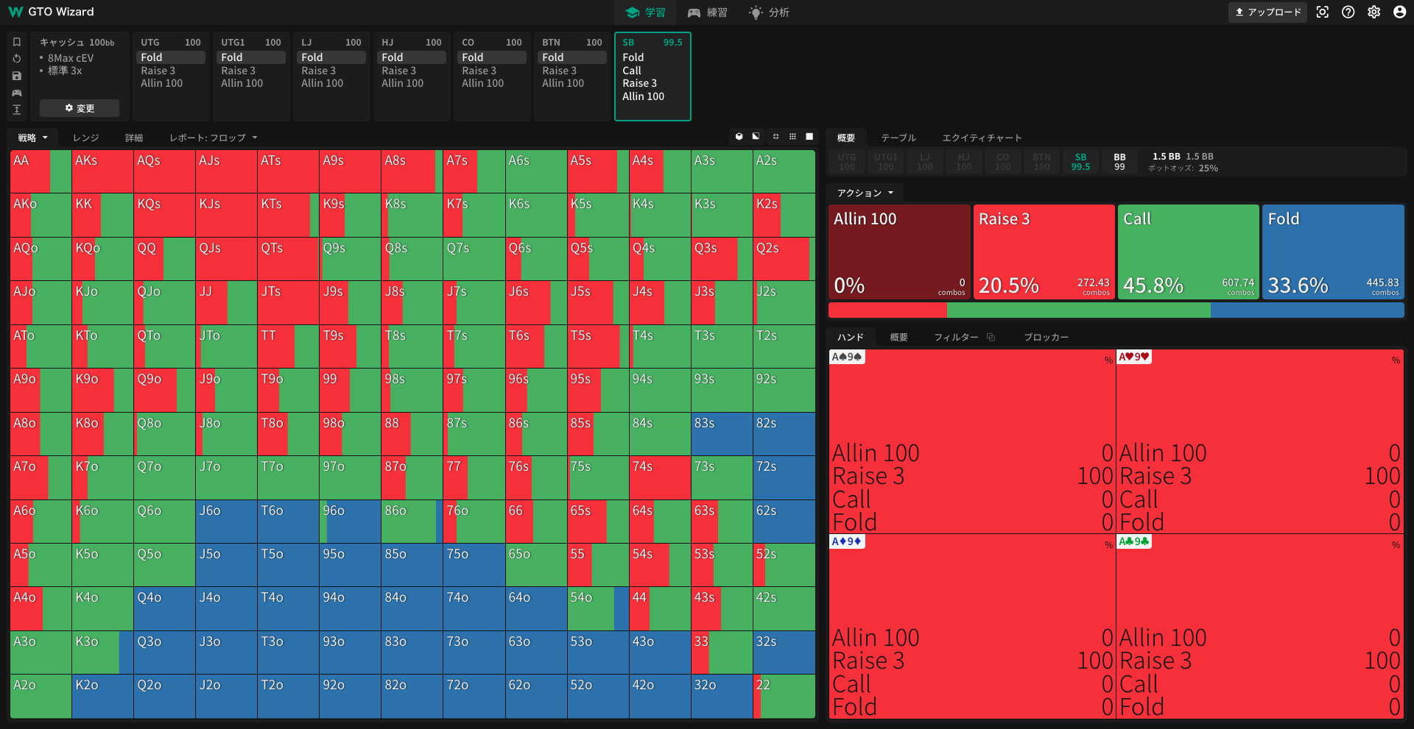
Task: Click the Allin 100 0% action box
Action: pyautogui.click(x=899, y=252)
